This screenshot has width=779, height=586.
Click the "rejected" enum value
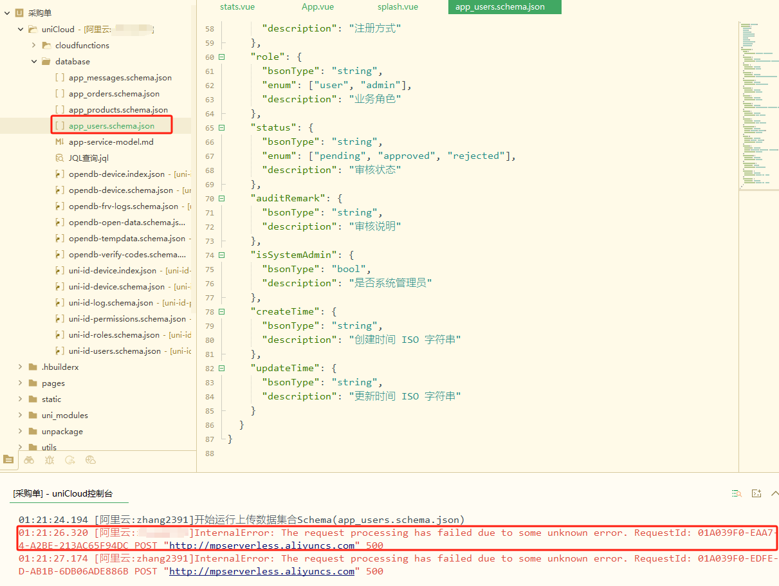(477, 156)
